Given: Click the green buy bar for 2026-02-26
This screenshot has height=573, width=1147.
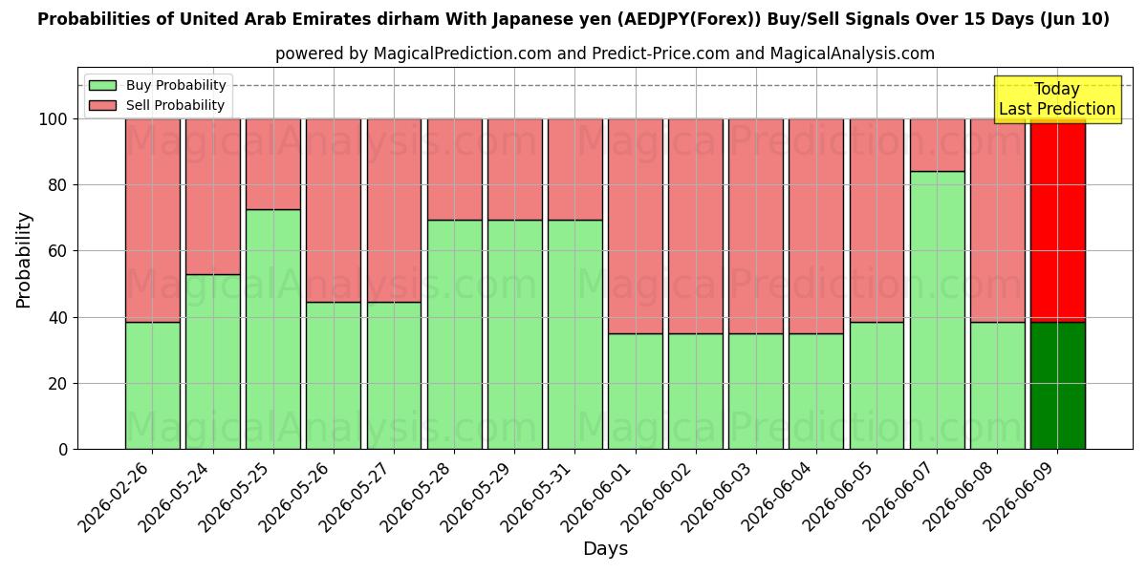Looking at the screenshot, I should pyautogui.click(x=152, y=386).
